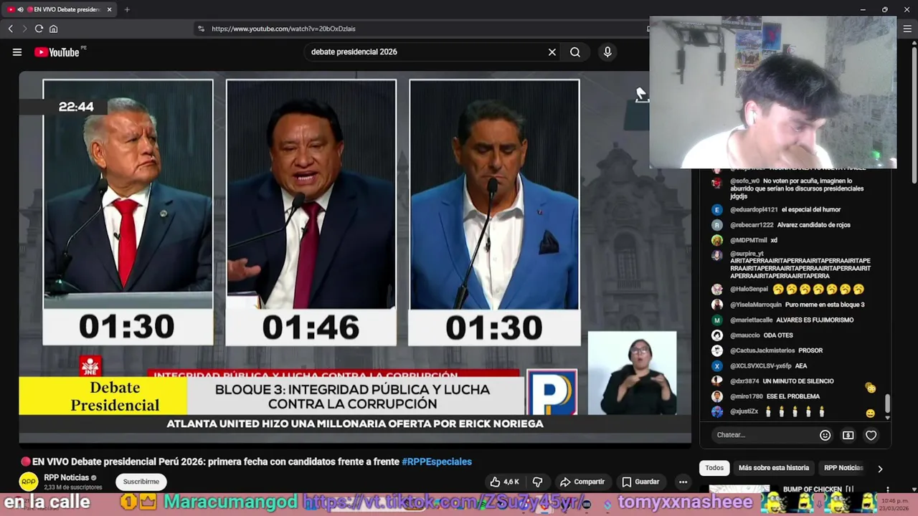Screen dimensions: 918x516
Task: Open the @MDPMTmil chat username
Action: [749, 240]
